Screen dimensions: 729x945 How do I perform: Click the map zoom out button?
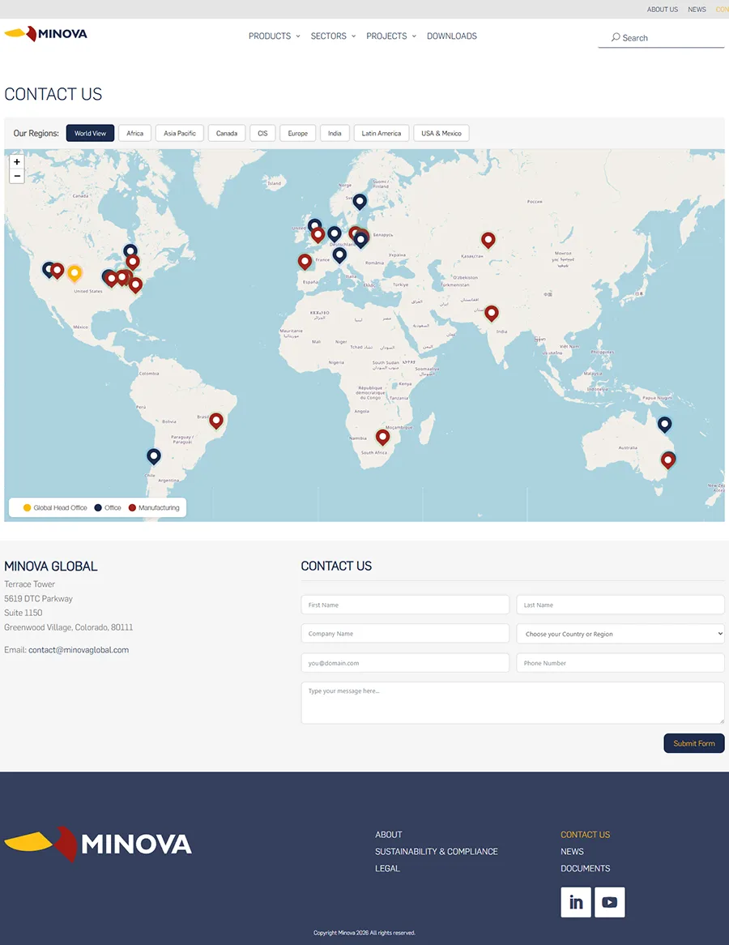tap(17, 176)
